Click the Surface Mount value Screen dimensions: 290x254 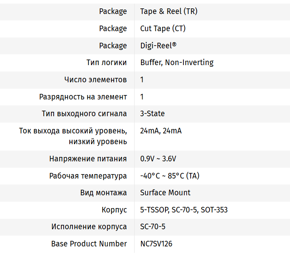click(165, 193)
